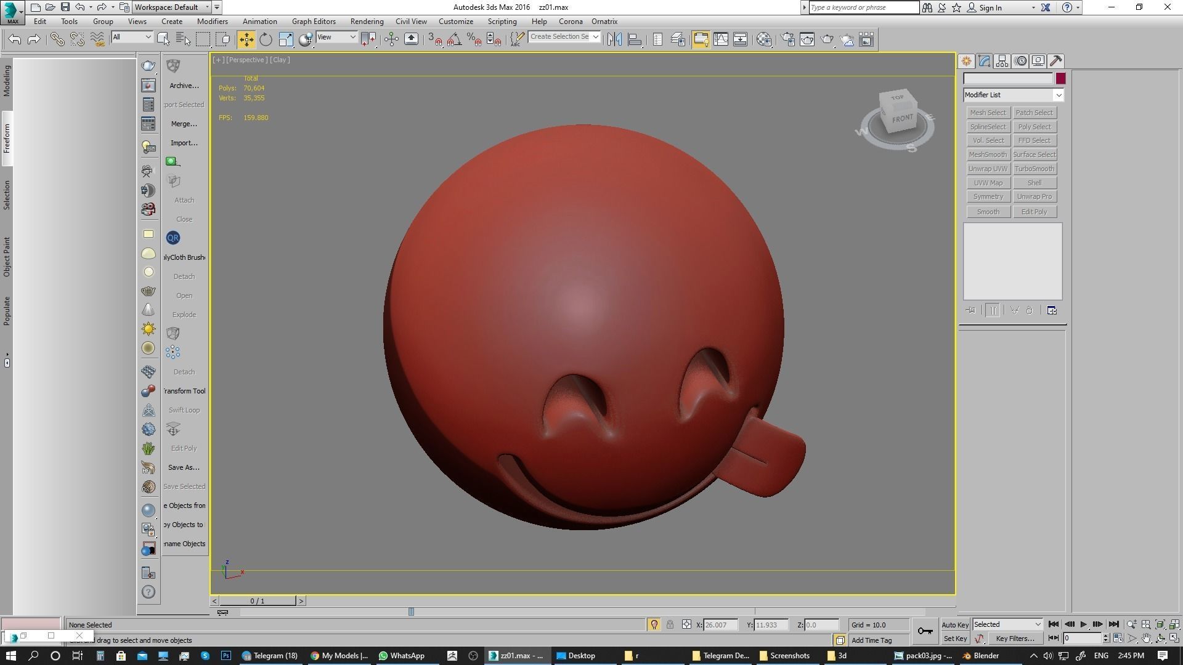Click the ViewCube FRONT face
The width and height of the screenshot is (1183, 665).
pyautogui.click(x=902, y=118)
